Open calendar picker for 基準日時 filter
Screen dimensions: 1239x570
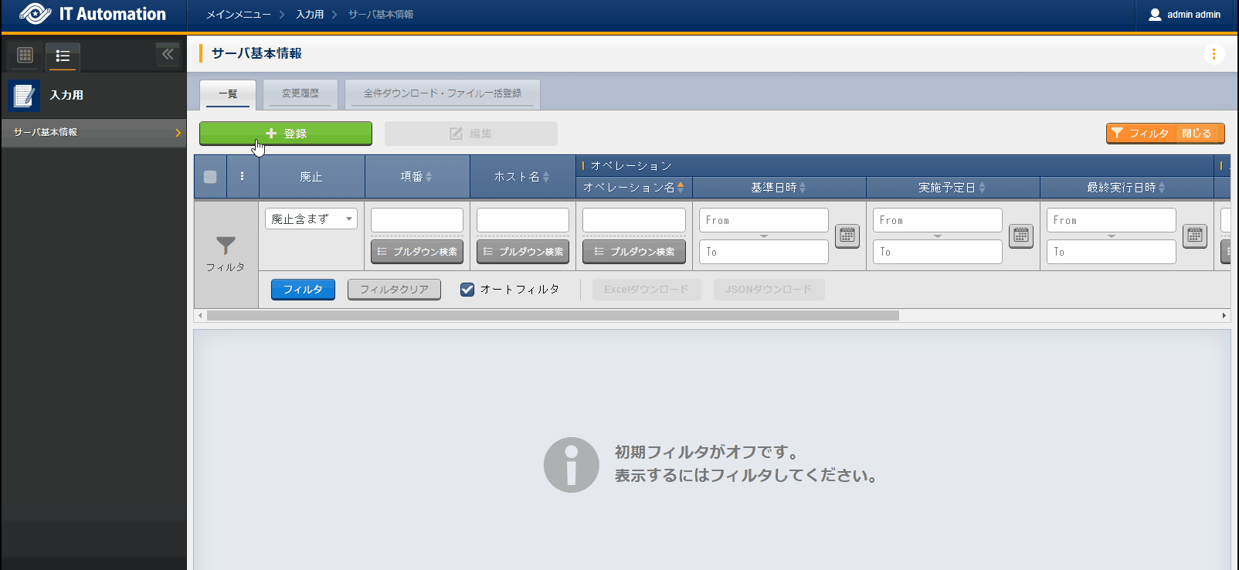coord(847,236)
